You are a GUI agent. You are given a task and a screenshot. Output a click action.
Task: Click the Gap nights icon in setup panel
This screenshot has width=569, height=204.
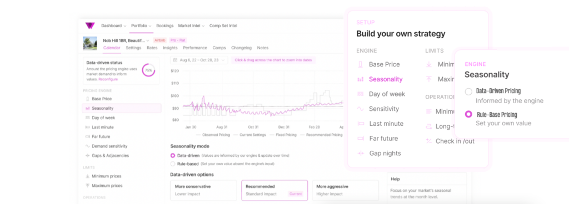360,154
